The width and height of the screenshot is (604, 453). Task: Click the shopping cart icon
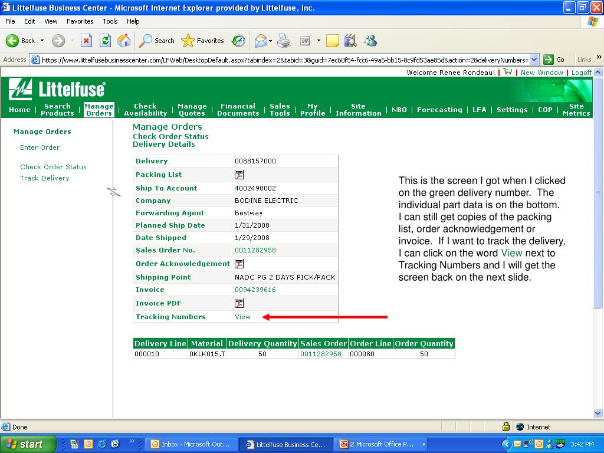[x=508, y=71]
